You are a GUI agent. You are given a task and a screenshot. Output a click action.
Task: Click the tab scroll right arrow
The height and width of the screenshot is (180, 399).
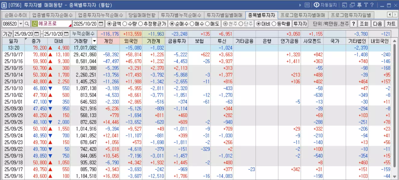(x=396, y=14)
